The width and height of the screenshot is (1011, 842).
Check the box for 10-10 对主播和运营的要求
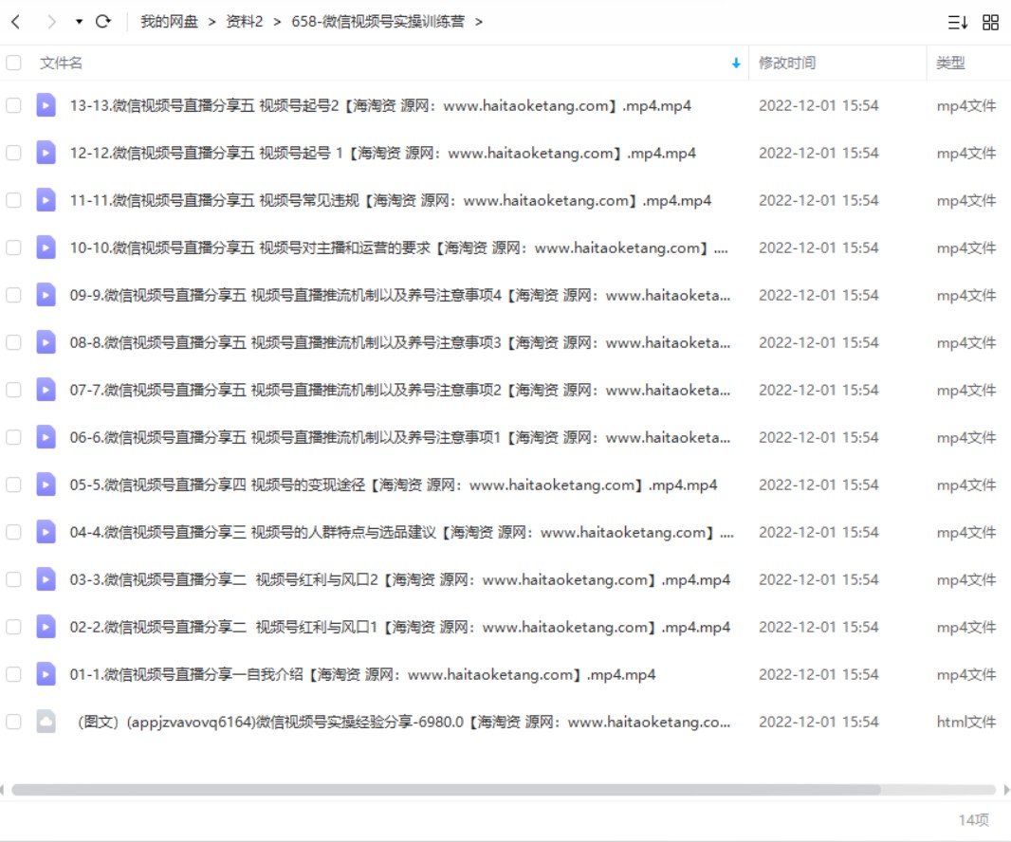[13, 247]
